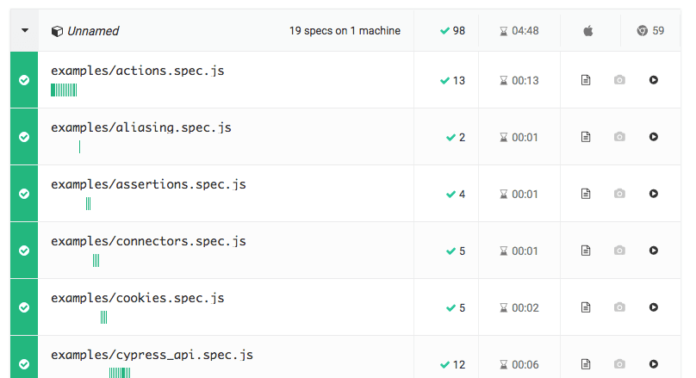
Task: Open screenshots for connectors.spec.js
Action: click(619, 251)
